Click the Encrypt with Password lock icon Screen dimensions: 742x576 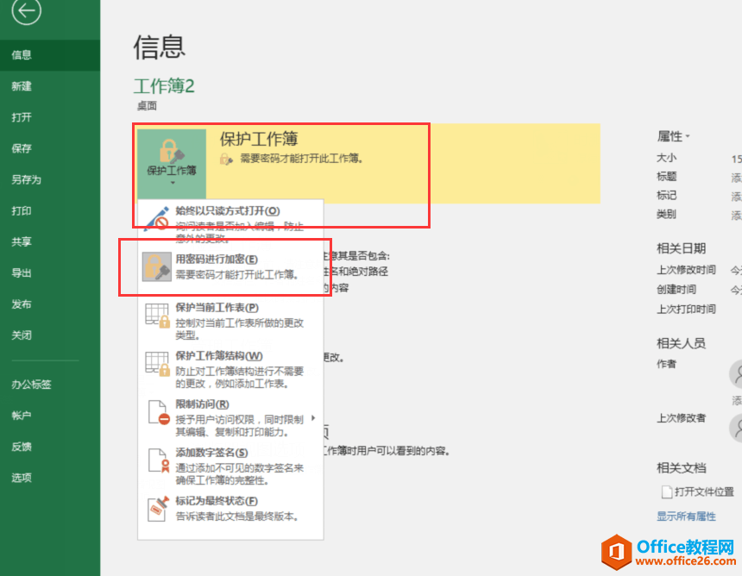tap(157, 266)
